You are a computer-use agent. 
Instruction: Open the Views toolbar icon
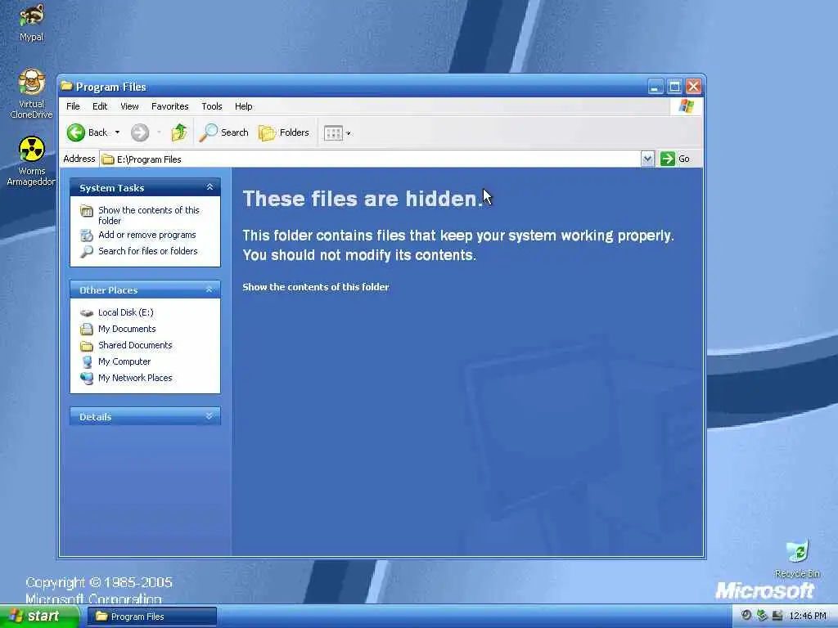coord(334,133)
